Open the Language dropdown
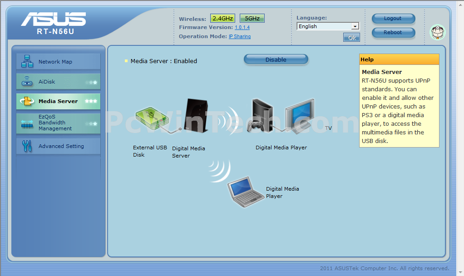Image resolution: width=464 pixels, height=276 pixels. coord(328,26)
